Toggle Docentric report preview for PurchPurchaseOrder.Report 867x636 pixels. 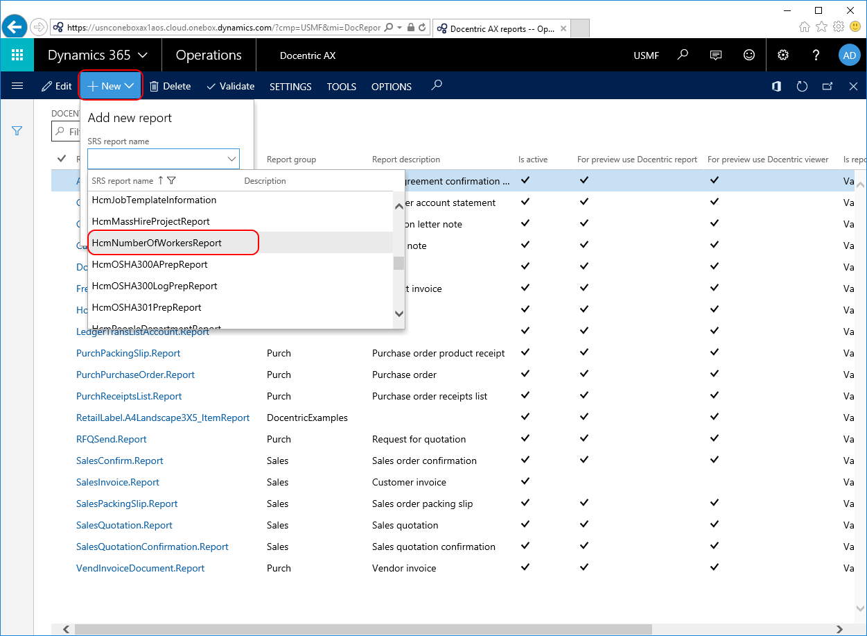(x=584, y=374)
